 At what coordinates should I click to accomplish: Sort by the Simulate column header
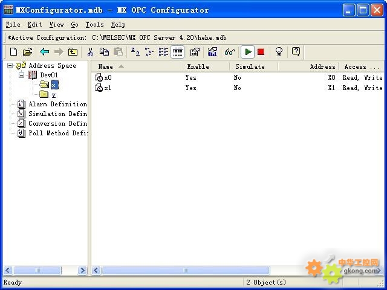(254, 66)
